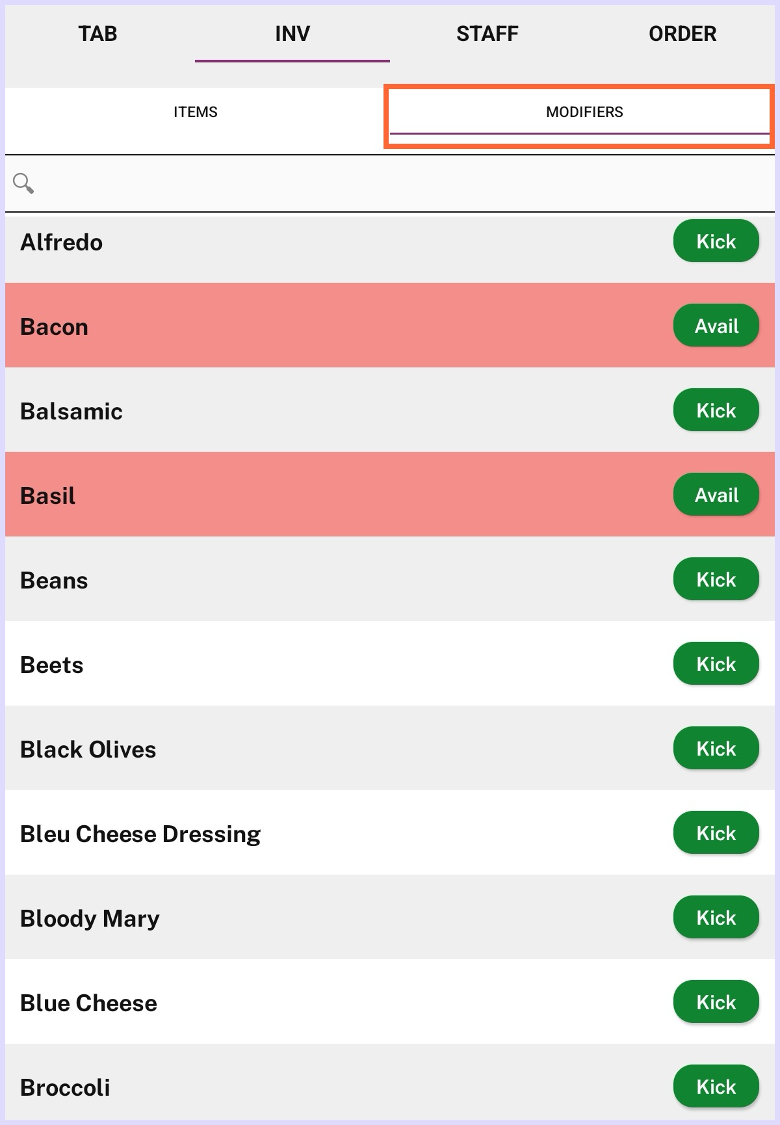Mark Bacon as available
The image size is (780, 1125).
click(x=716, y=326)
